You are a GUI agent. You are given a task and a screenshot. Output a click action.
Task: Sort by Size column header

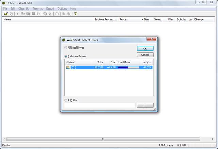140,20
